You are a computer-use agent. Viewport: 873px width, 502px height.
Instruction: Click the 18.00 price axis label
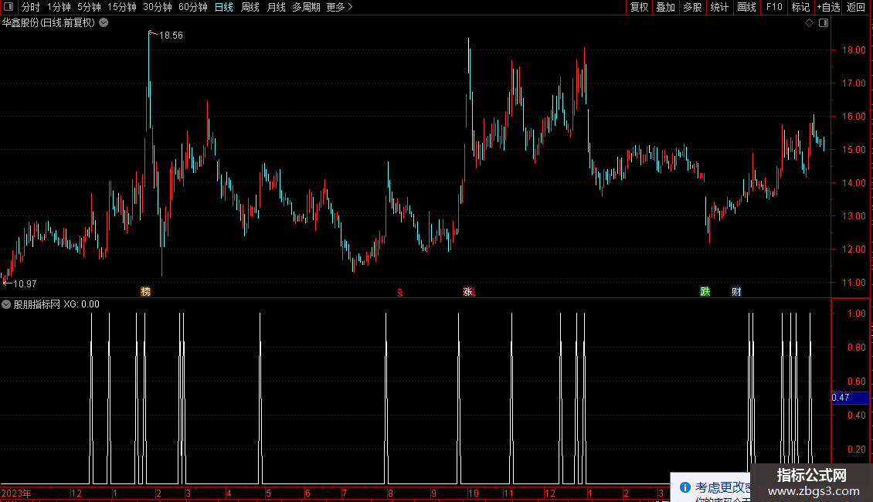854,50
